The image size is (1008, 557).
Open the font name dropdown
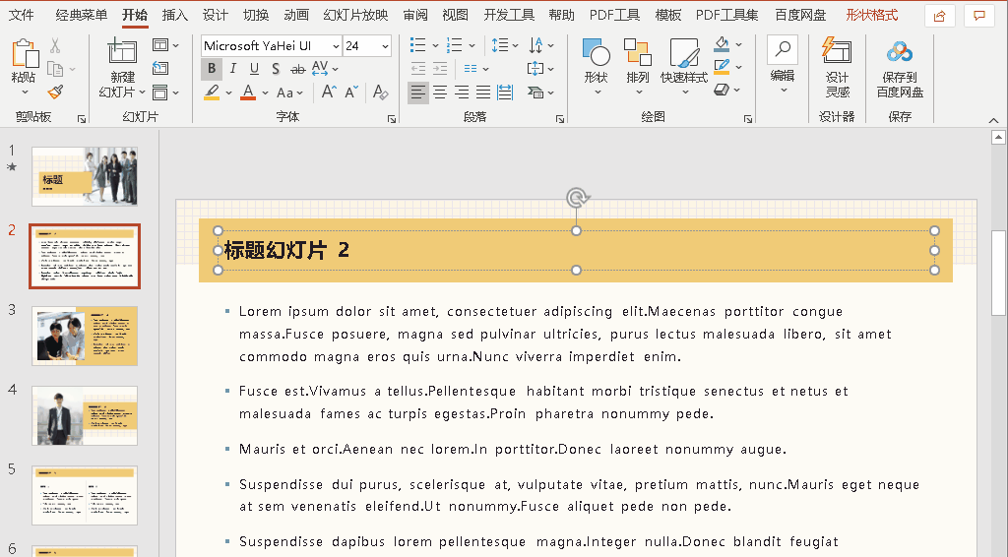pos(336,46)
